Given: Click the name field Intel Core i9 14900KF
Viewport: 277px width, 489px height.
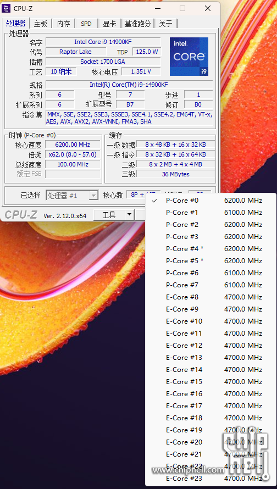Looking at the screenshot, I should [x=103, y=42].
